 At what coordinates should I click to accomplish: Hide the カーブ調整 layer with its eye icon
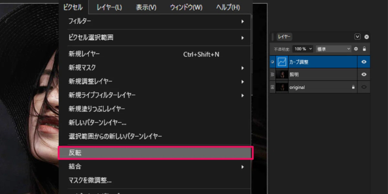pyautogui.click(x=364, y=62)
